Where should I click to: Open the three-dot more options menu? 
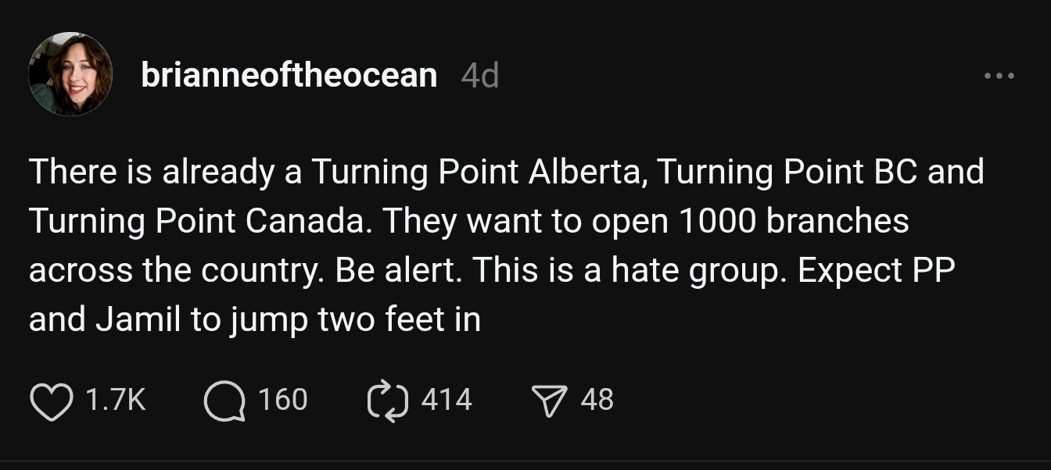point(999,77)
